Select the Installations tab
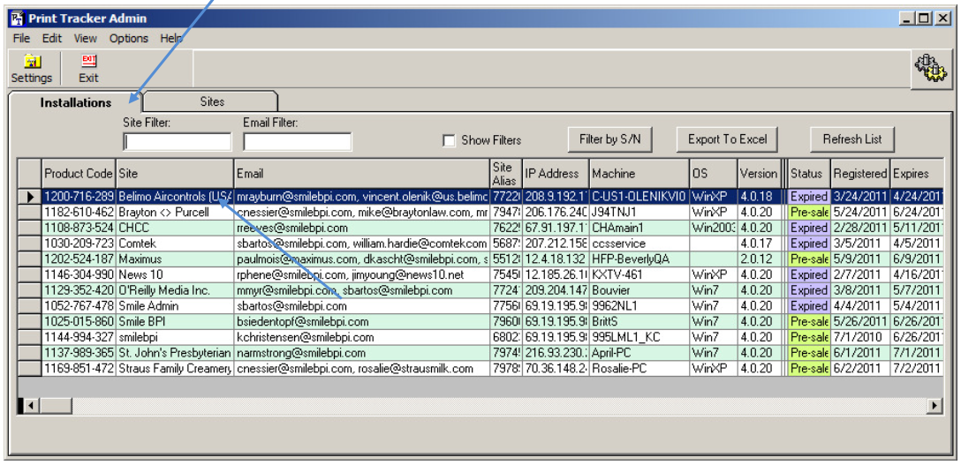The height and width of the screenshot is (465, 961). click(75, 102)
